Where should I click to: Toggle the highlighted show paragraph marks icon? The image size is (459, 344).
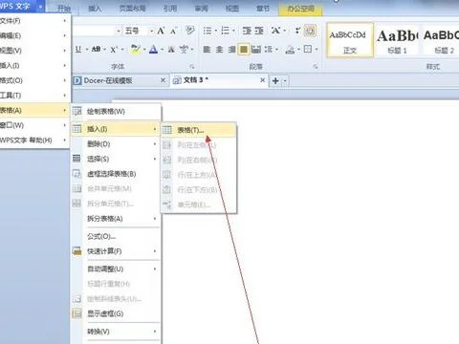(x=310, y=31)
